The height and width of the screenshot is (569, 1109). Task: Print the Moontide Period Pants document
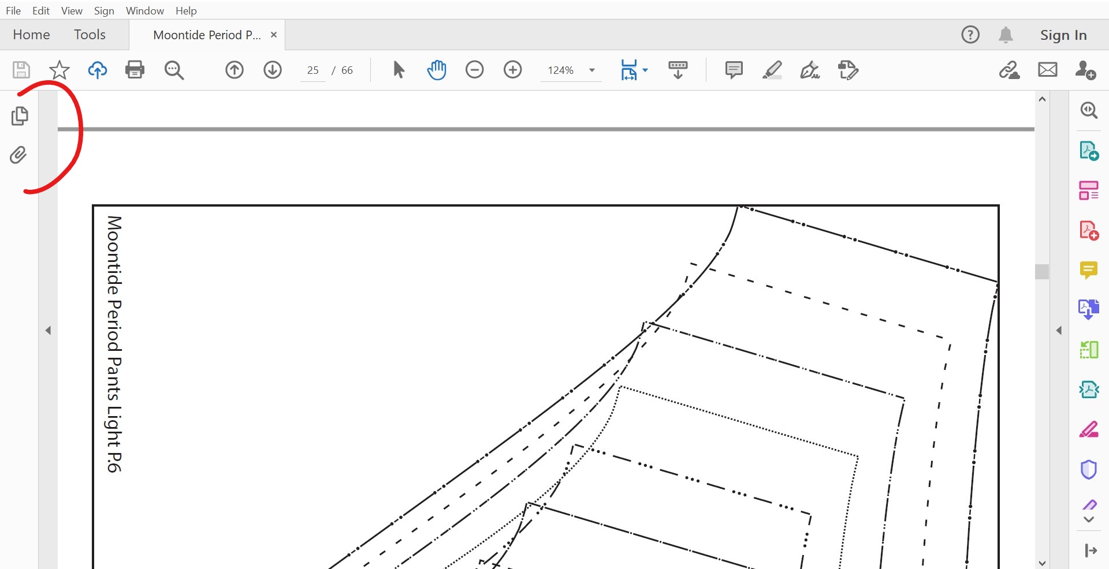(x=135, y=70)
